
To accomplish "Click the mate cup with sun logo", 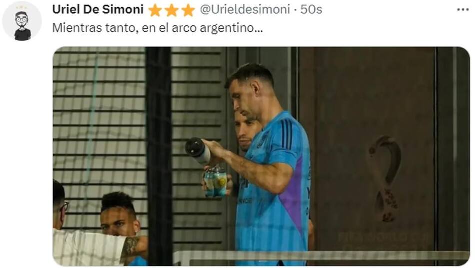I will coord(215,182).
